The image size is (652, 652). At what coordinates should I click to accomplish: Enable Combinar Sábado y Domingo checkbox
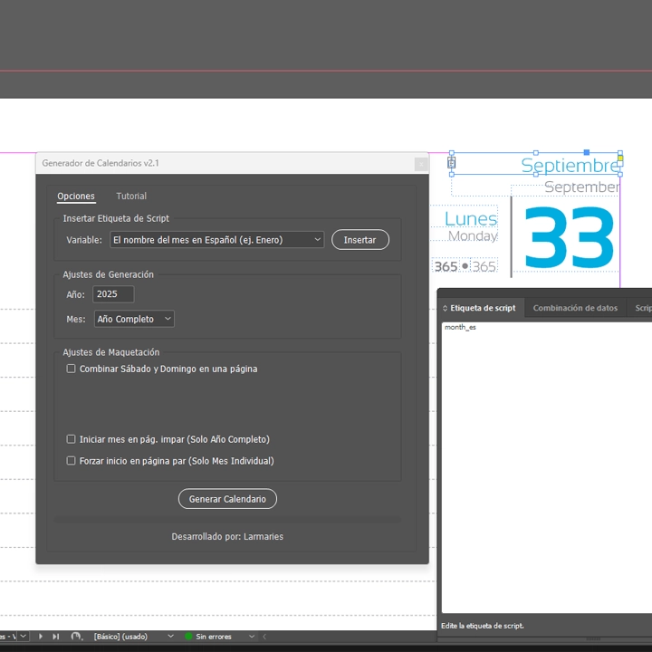pos(72,369)
